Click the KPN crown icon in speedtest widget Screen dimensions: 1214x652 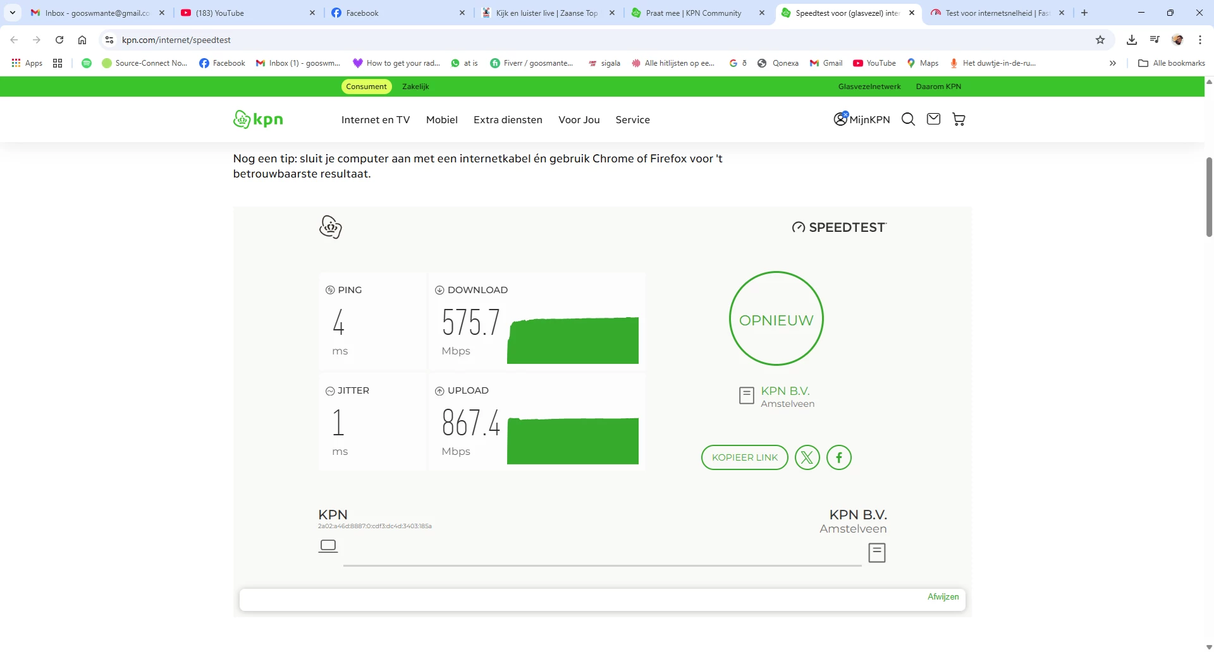[x=331, y=227]
